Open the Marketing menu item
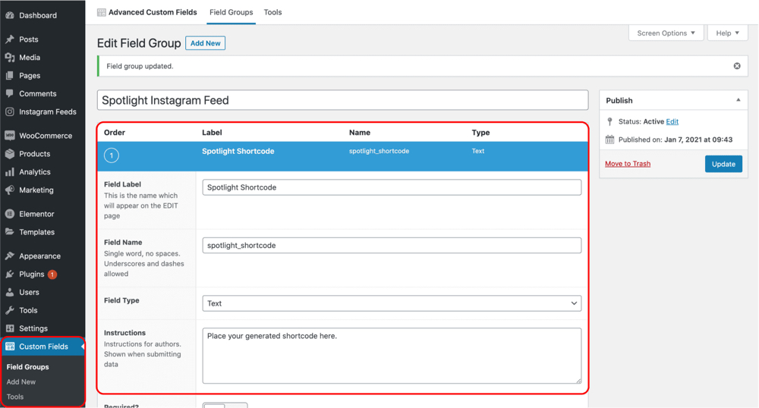Viewport: 759px width, 408px height. [43, 190]
